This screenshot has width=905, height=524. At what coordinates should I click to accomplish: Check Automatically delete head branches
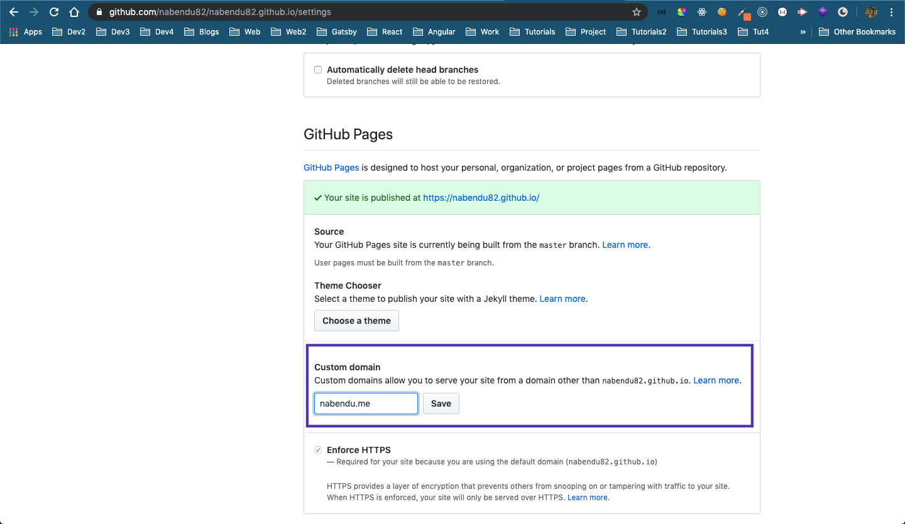click(x=318, y=70)
